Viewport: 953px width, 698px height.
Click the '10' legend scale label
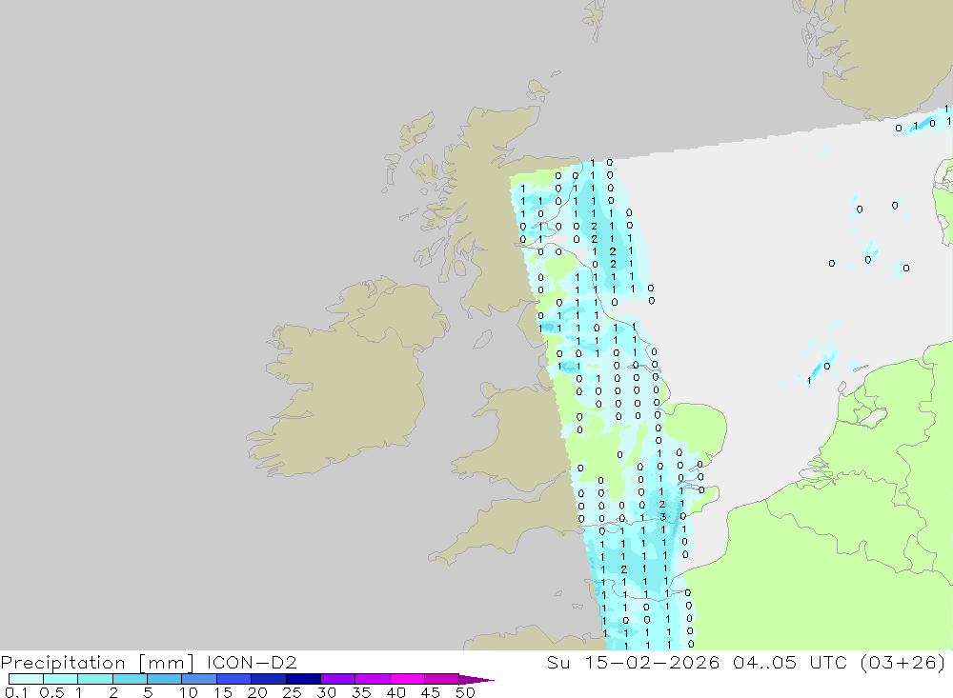pyautogui.click(x=189, y=692)
